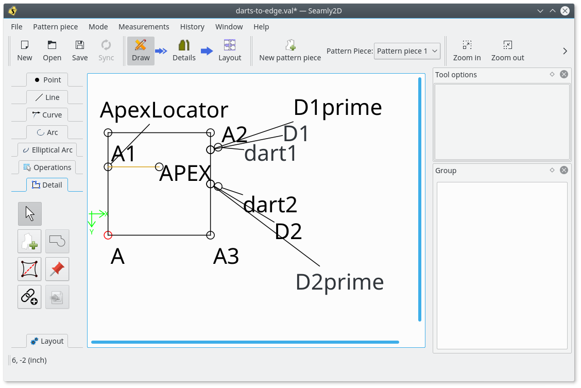The width and height of the screenshot is (581, 388).
Task: Float the Tool options panel
Action: coord(552,74)
